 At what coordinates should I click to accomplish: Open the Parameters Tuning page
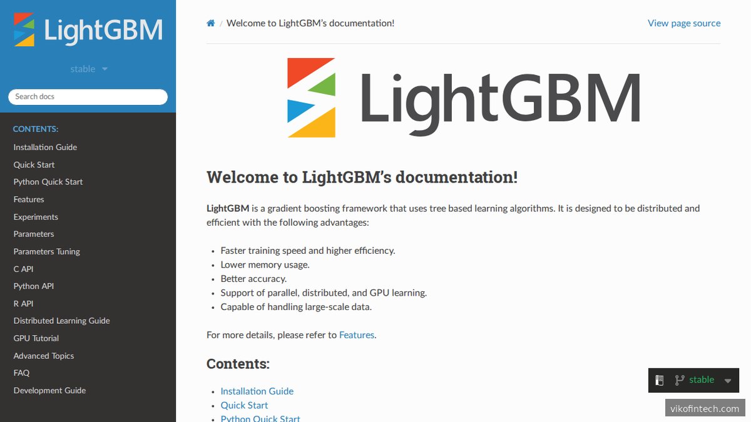48,251
